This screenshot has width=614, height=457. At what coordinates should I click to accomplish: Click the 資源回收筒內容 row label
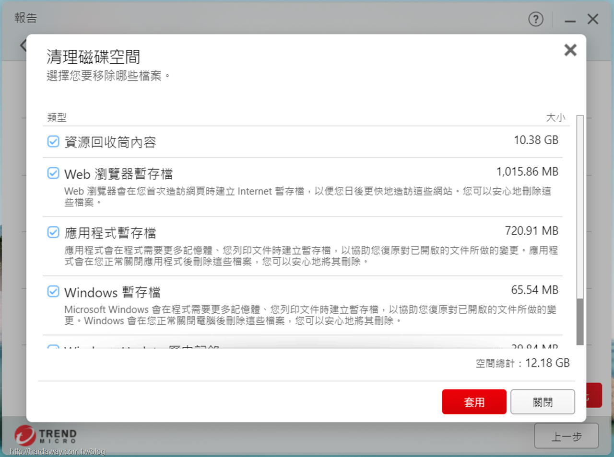[110, 142]
